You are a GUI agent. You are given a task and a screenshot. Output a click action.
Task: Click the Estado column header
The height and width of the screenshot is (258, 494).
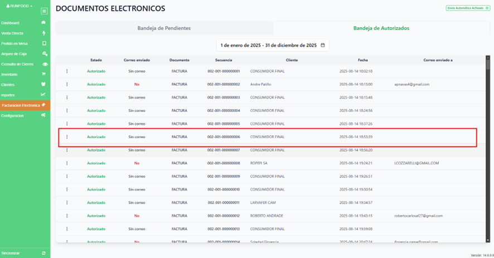96,60
